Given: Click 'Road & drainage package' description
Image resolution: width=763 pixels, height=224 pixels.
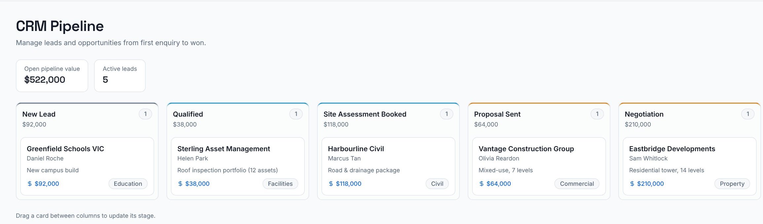Looking at the screenshot, I should 364,170.
